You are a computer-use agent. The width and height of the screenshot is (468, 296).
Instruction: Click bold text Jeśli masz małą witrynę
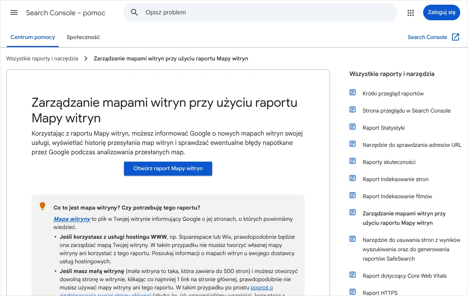pyautogui.click(x=92, y=271)
